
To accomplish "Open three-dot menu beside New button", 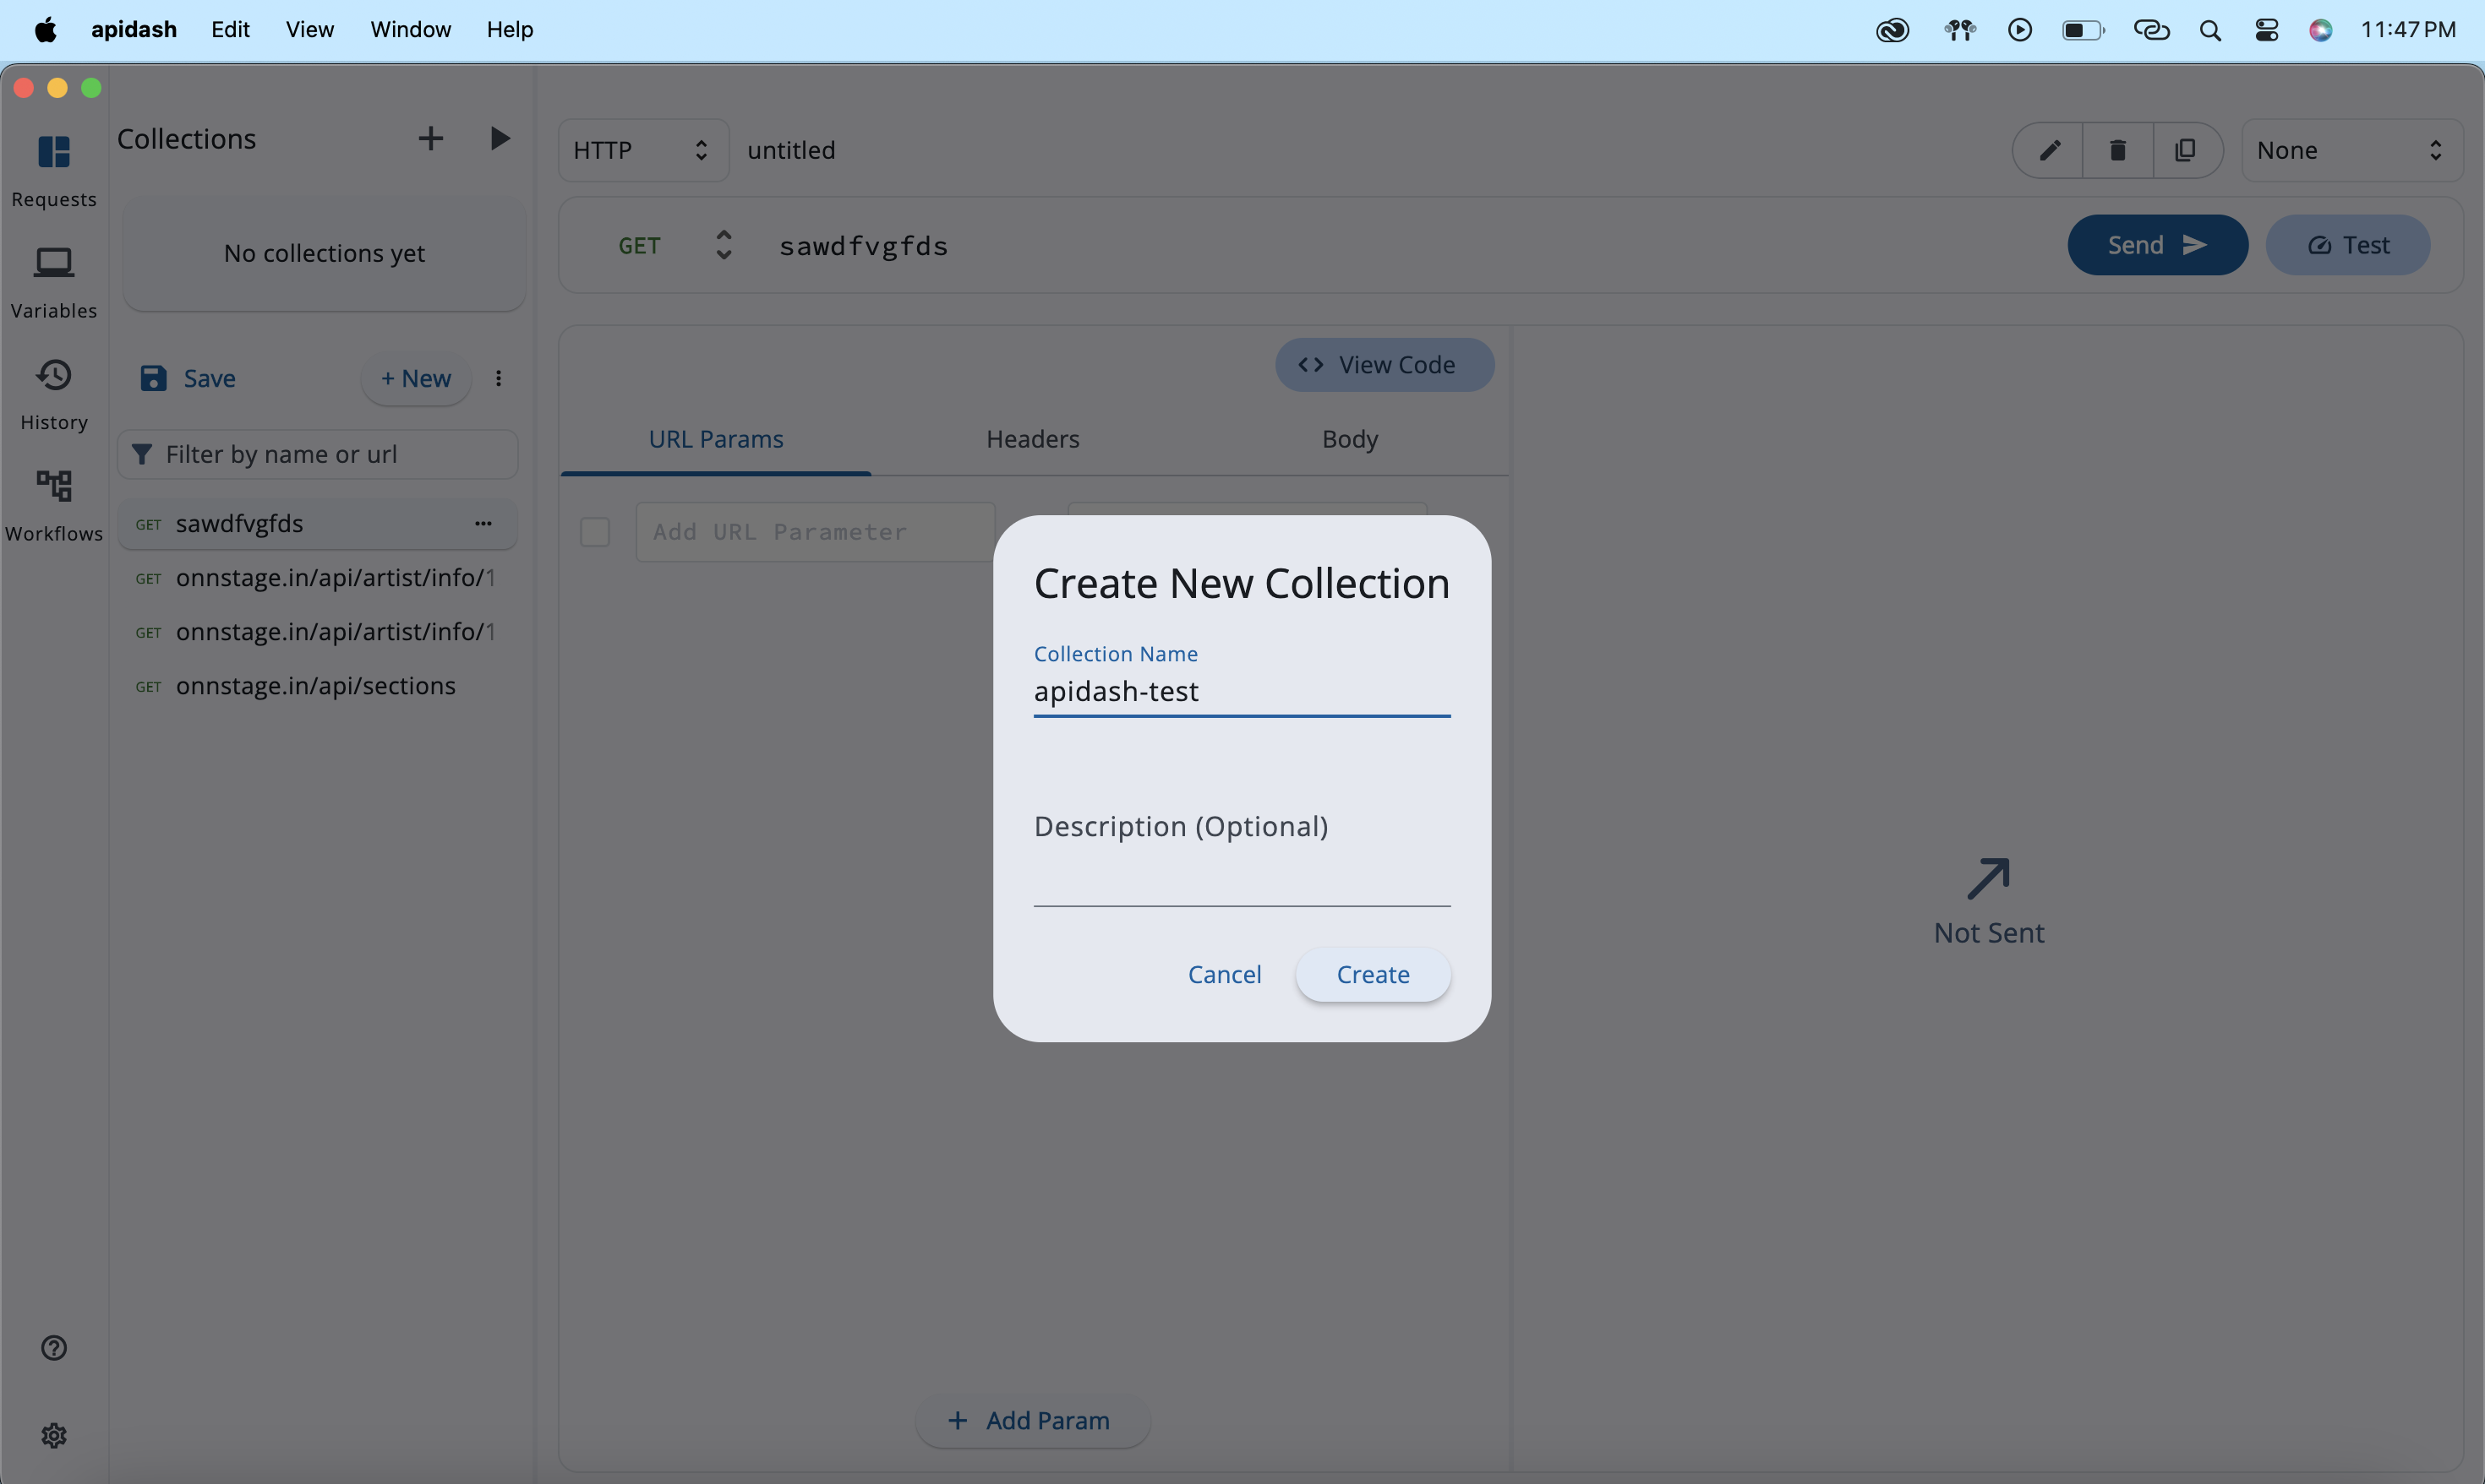I will tap(498, 378).
